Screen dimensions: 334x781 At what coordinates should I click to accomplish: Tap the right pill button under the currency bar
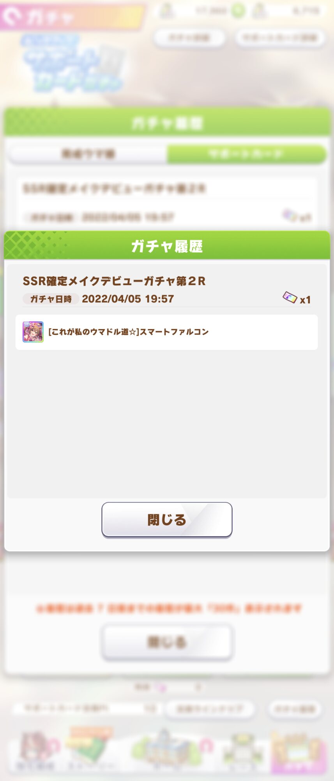[280, 38]
